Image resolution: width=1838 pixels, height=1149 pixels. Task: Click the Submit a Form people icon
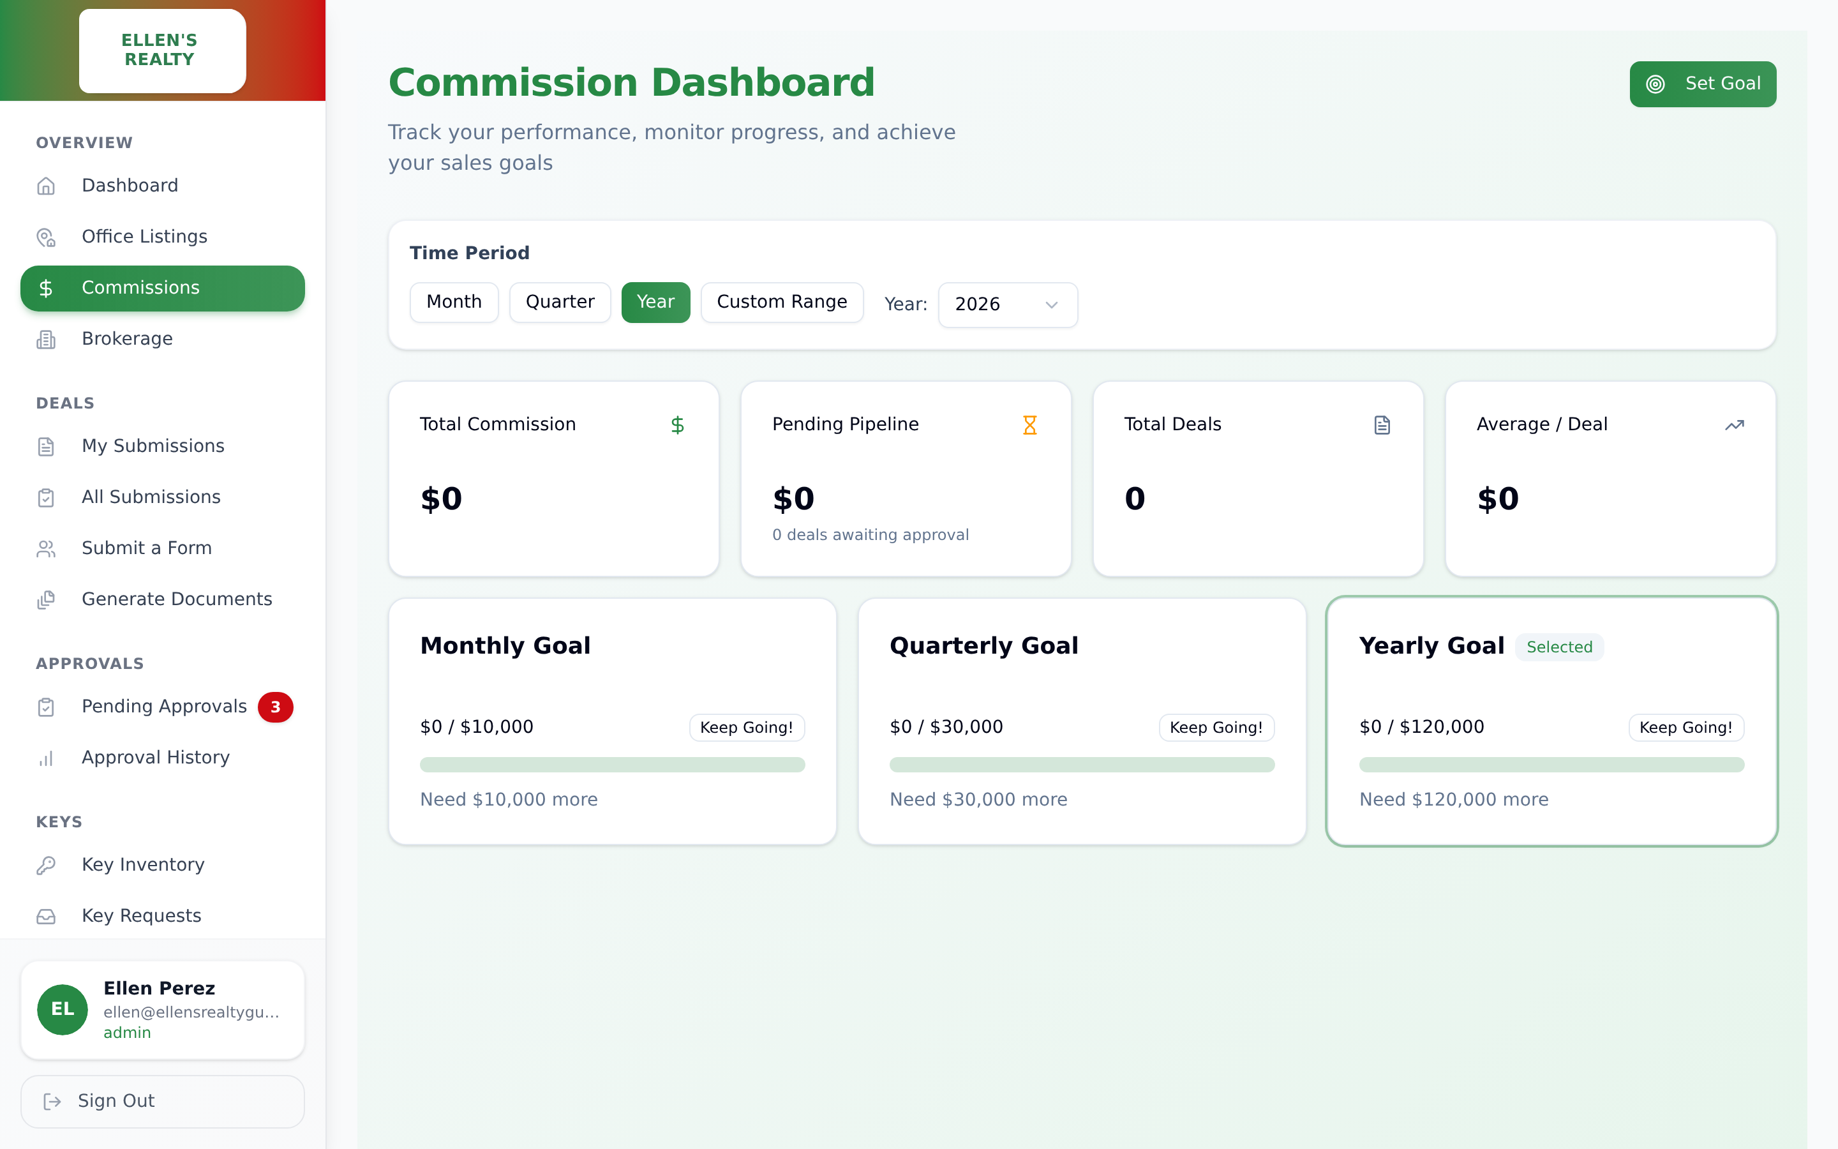click(x=47, y=548)
